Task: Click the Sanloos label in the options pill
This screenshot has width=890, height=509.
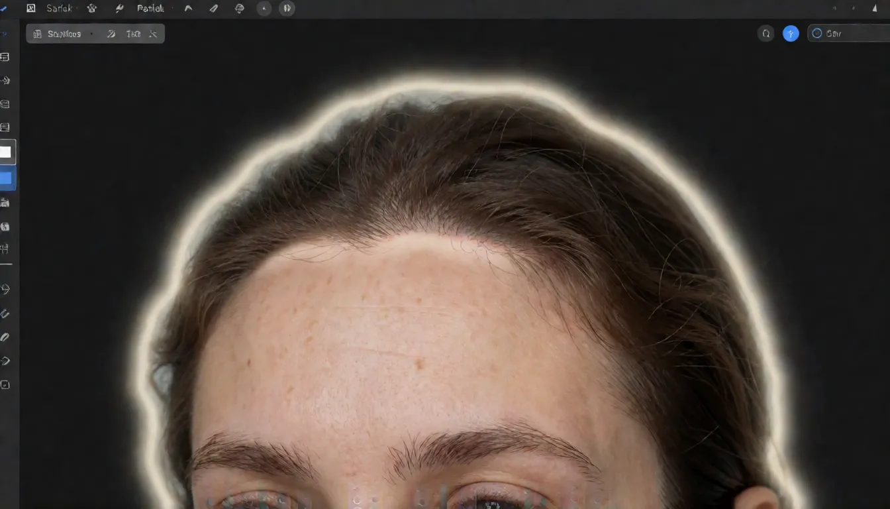Action: pos(64,34)
